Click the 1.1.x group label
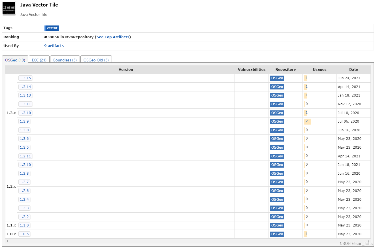The image size is (377, 248). point(11,225)
